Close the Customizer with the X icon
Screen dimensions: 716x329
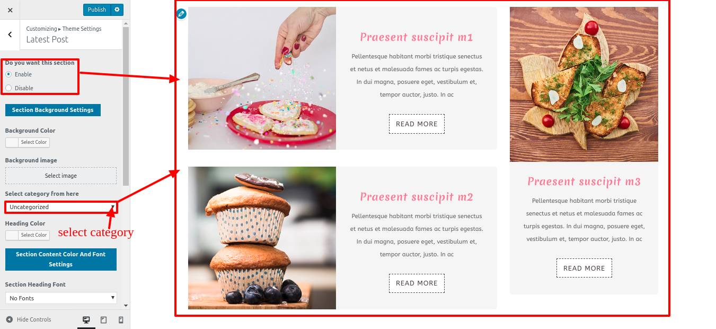[10, 10]
